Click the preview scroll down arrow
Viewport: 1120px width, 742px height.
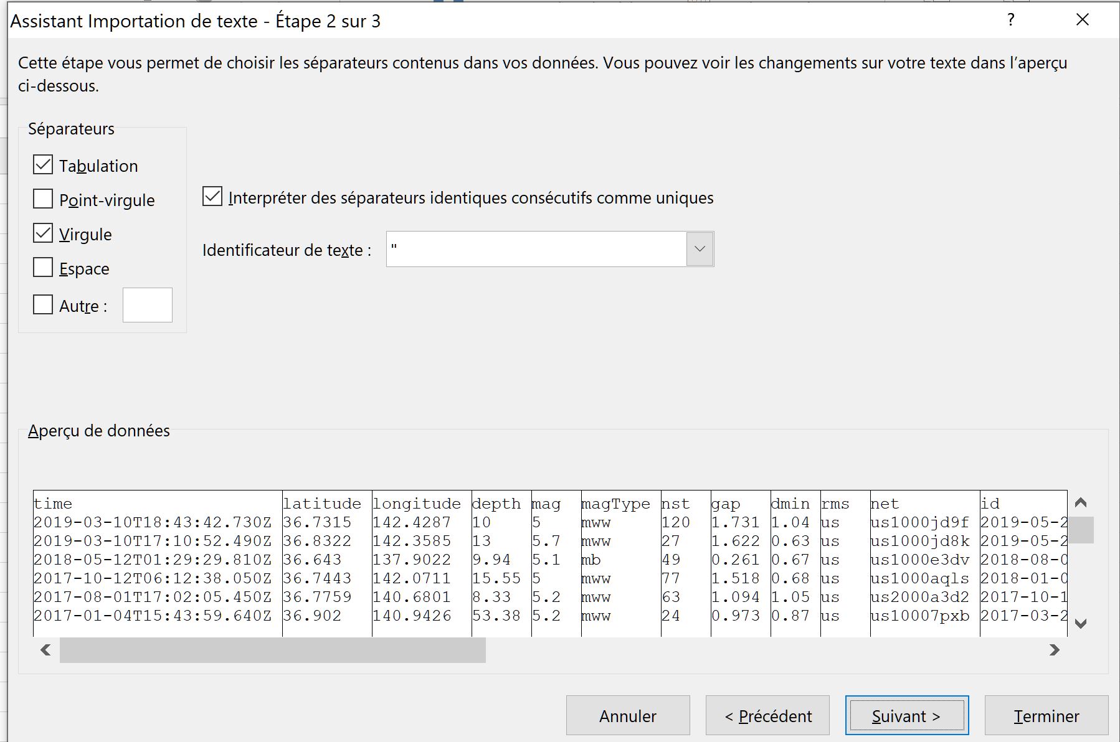coord(1081,623)
